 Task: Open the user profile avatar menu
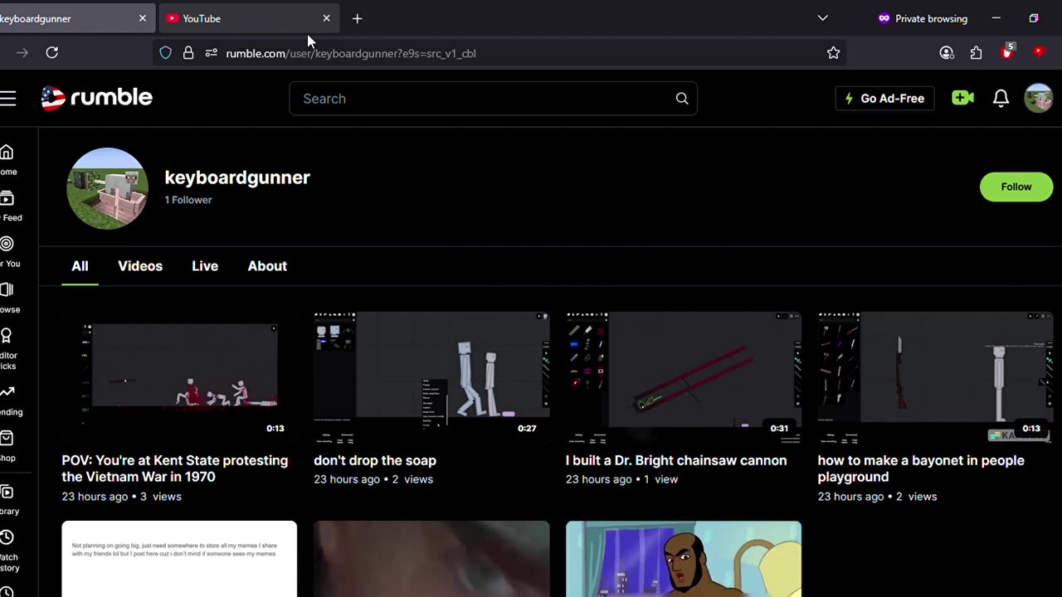pos(1038,98)
